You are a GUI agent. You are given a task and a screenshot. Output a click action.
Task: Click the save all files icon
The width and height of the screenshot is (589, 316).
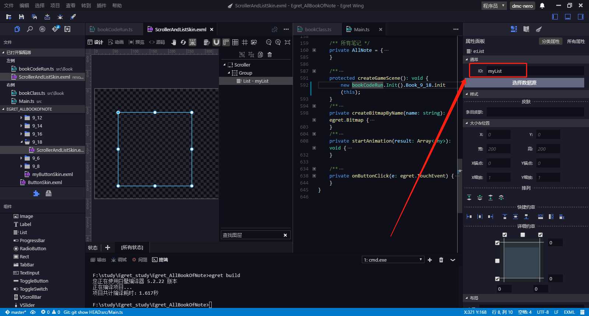pyautogui.click(x=34, y=17)
